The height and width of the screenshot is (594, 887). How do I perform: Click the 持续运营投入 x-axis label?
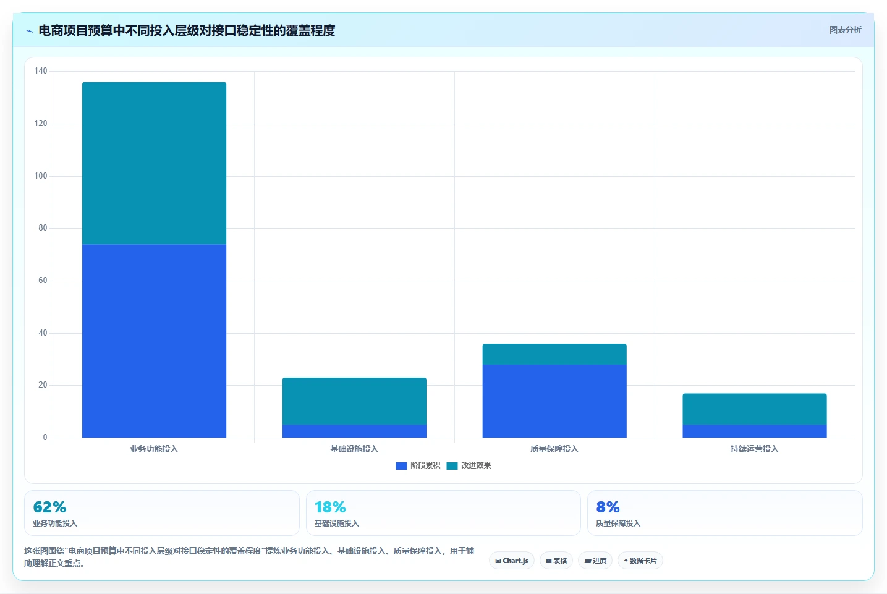pos(755,449)
